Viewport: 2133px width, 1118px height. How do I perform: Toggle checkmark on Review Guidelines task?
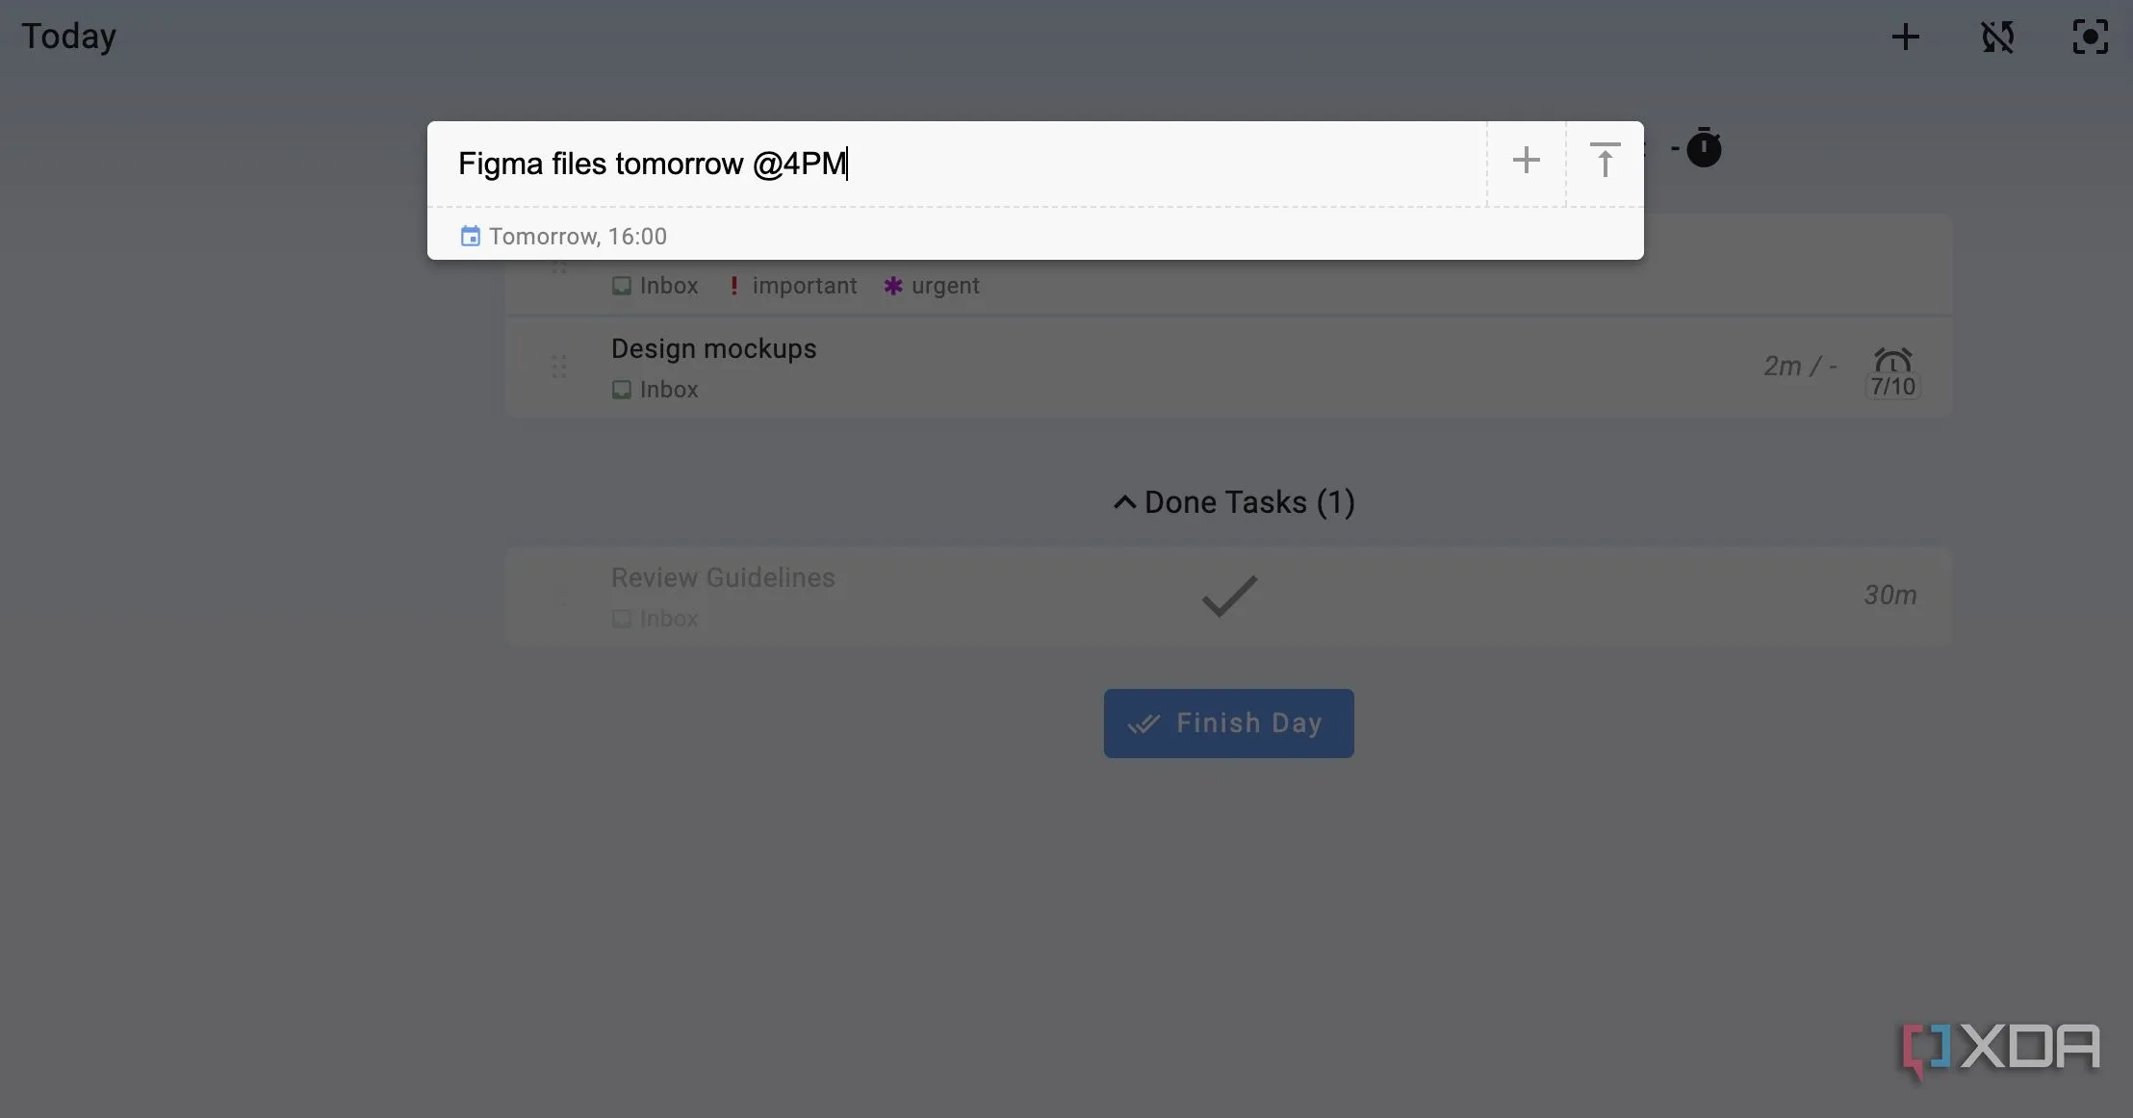point(1229,596)
